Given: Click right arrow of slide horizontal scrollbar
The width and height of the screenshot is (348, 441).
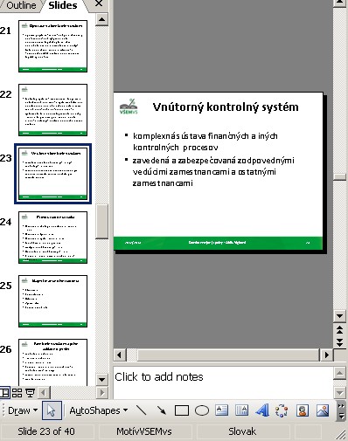Looking at the screenshot, I should click(x=327, y=355).
